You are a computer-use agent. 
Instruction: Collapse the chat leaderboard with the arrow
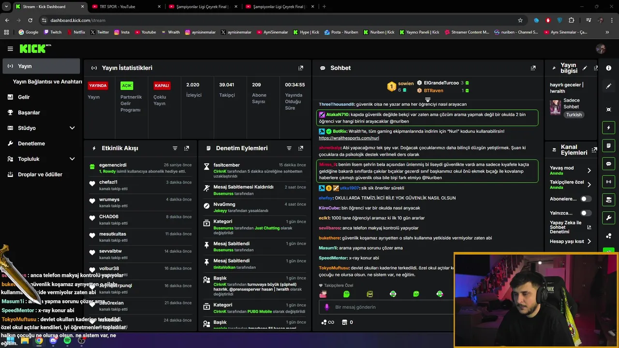(427, 100)
